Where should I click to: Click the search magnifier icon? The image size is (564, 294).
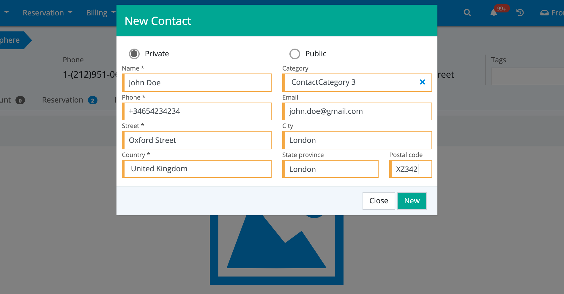tap(467, 13)
